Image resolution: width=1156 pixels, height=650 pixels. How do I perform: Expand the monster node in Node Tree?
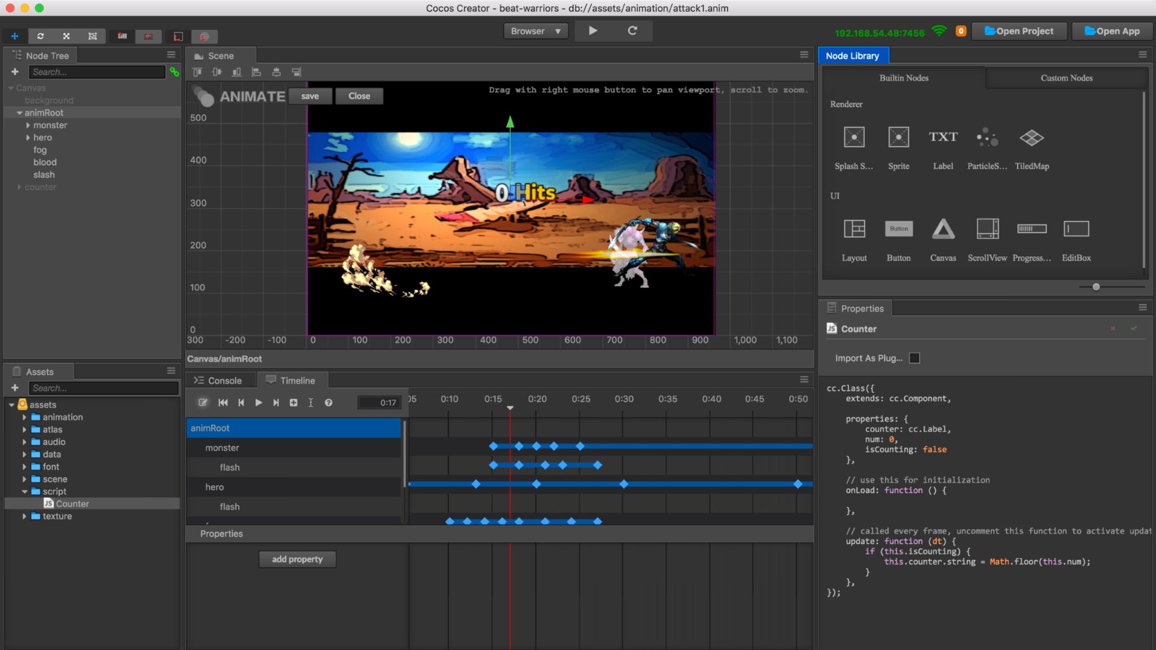[x=29, y=125]
